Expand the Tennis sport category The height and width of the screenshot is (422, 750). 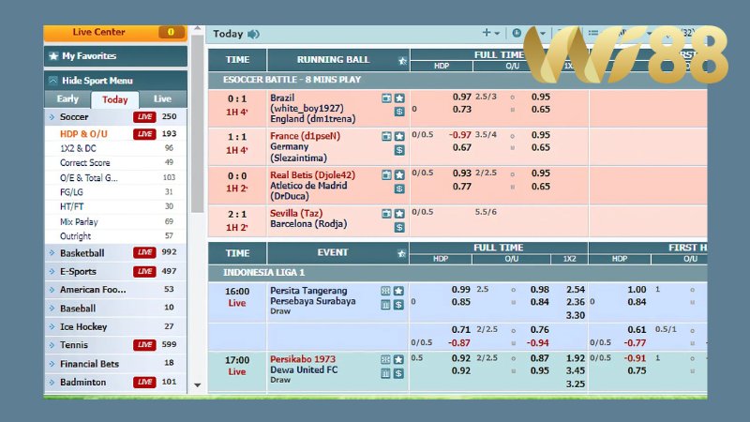point(75,345)
